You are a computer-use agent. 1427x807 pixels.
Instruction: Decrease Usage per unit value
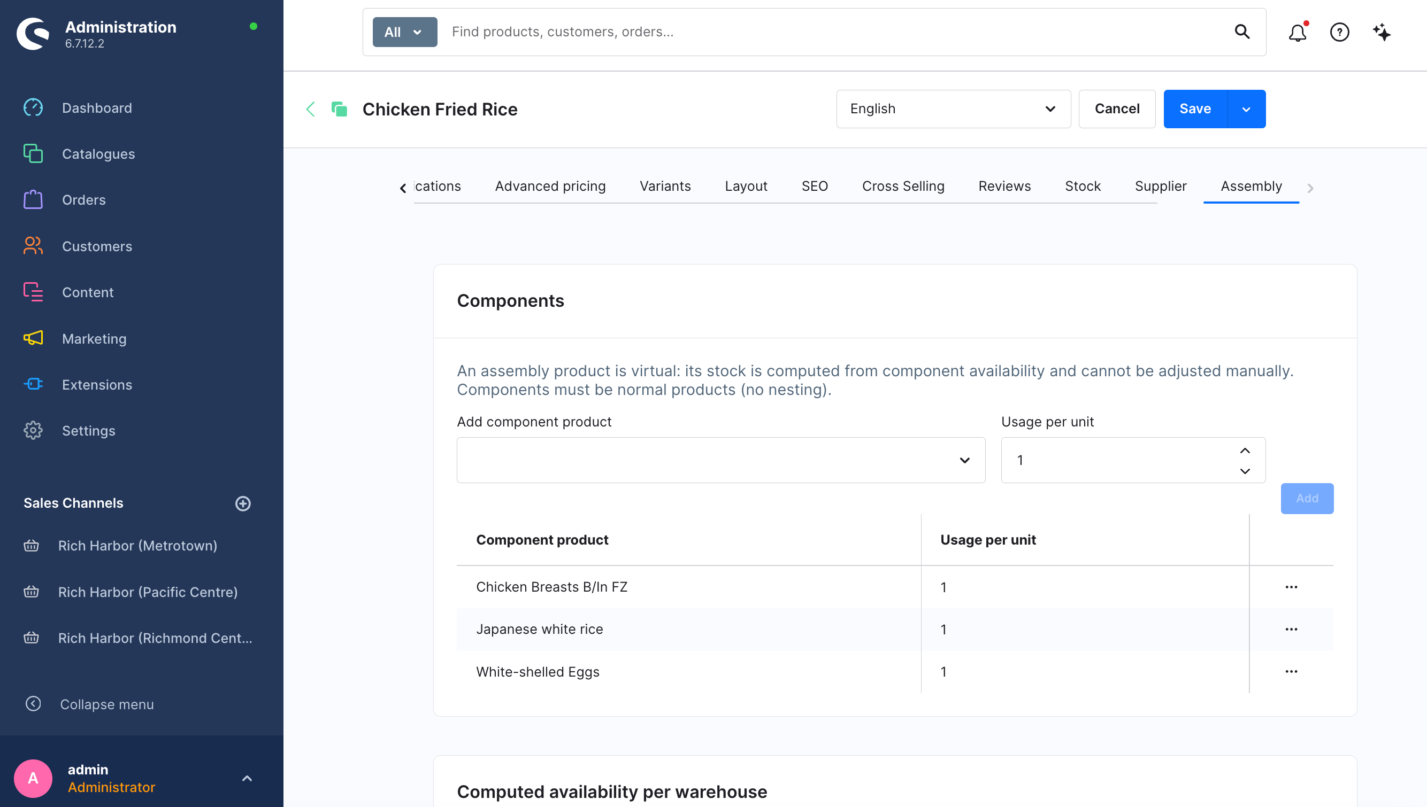1245,470
